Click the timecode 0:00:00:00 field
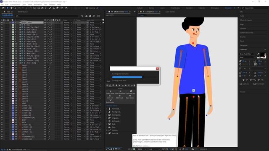This screenshot has height=151, width=269. 8,16
